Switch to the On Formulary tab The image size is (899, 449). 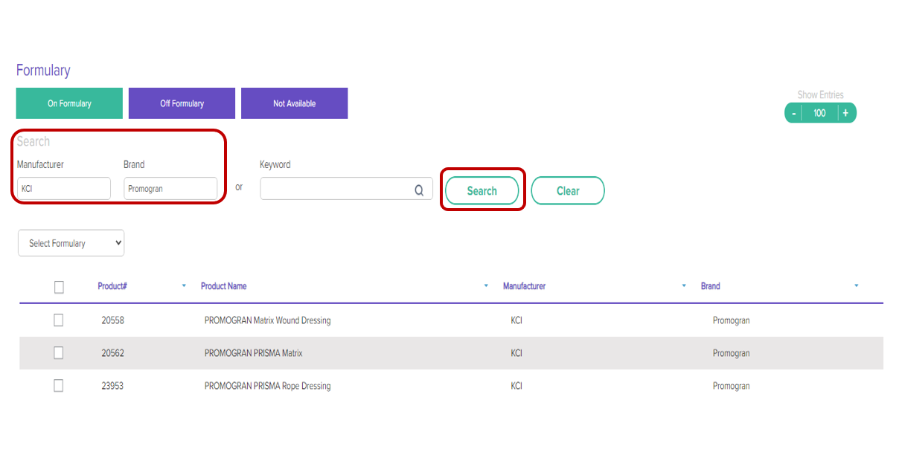pos(69,103)
